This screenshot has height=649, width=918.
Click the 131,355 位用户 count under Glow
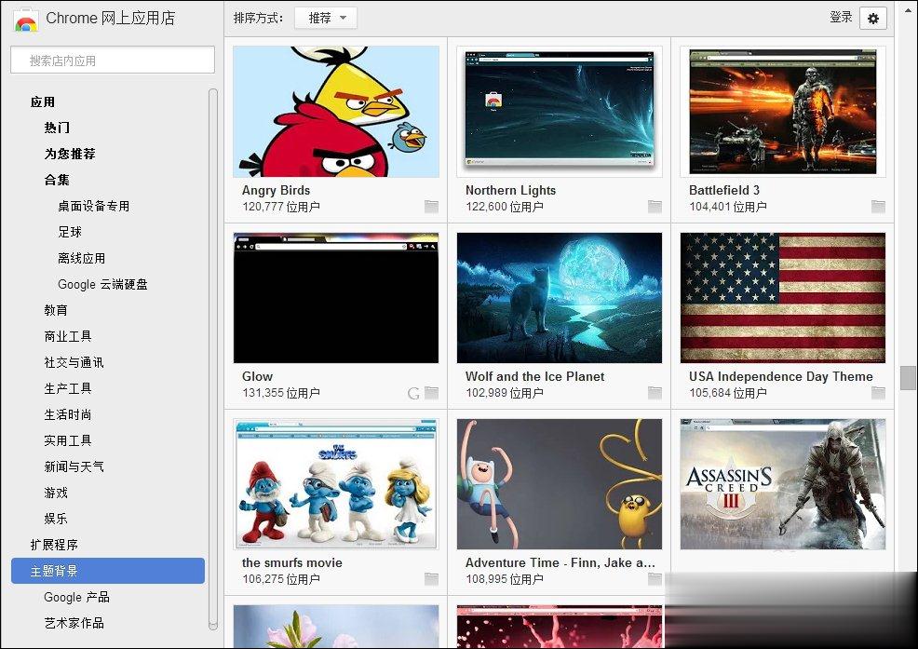click(281, 393)
